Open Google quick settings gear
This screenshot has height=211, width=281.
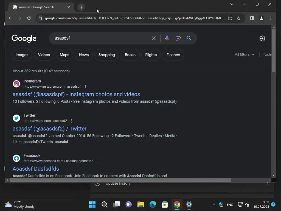coord(262,38)
